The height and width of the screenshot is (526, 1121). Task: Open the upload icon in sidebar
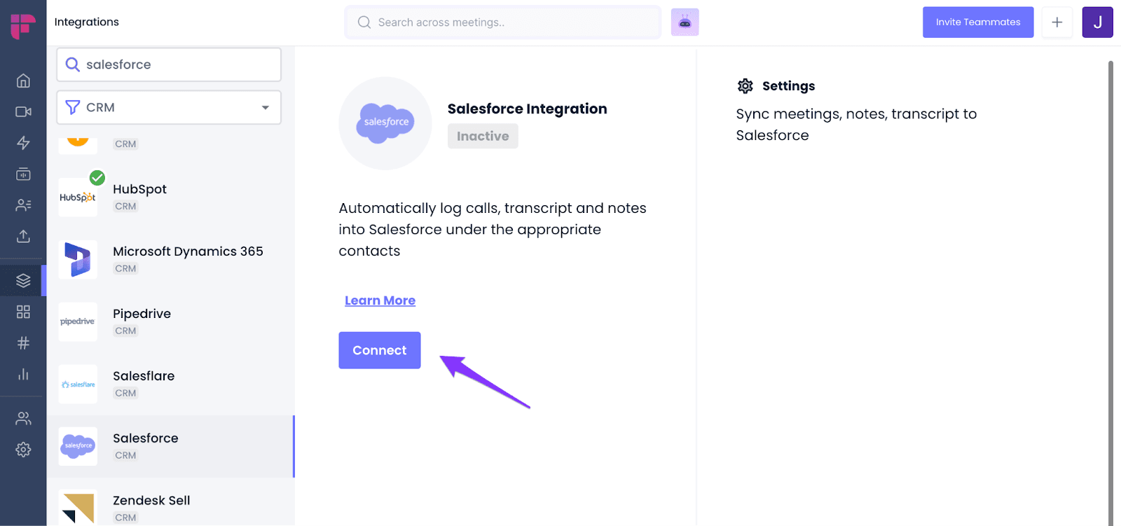23,236
